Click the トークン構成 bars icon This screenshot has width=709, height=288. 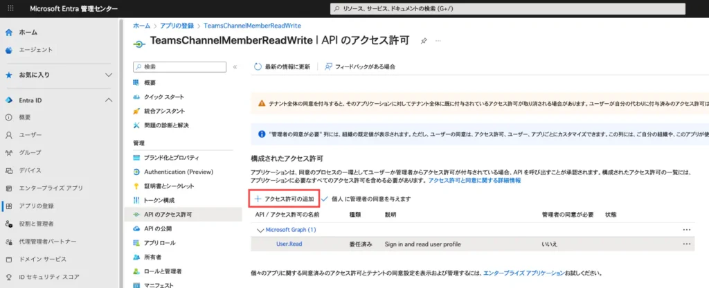click(136, 200)
